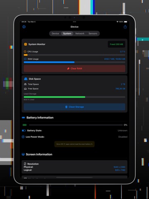
Task: Tap the battery level progress line
Action: [x=76, y=125]
